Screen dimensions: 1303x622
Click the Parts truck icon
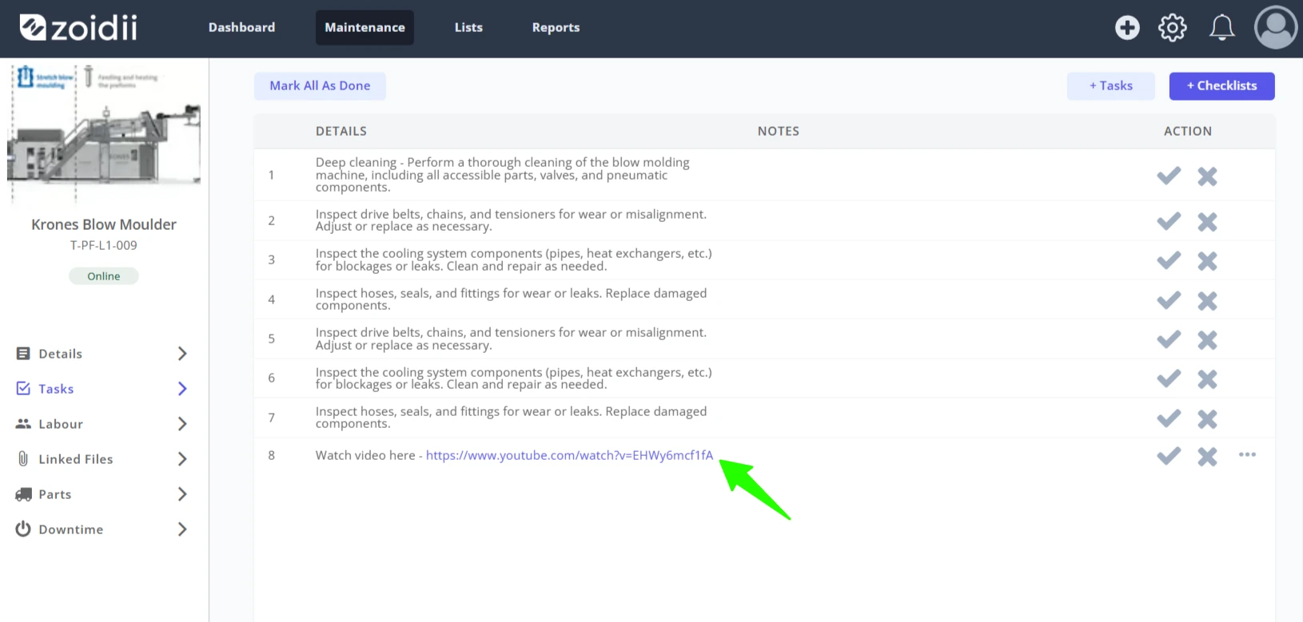(x=23, y=494)
